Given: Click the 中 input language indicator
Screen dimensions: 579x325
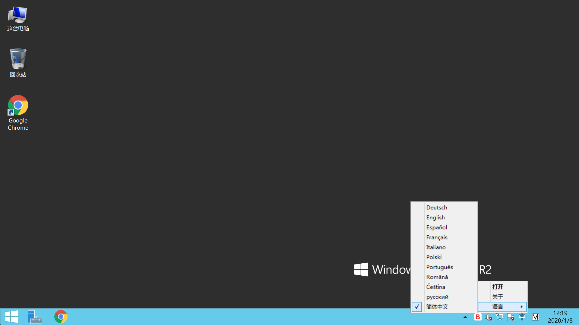Looking at the screenshot, I should (522, 317).
